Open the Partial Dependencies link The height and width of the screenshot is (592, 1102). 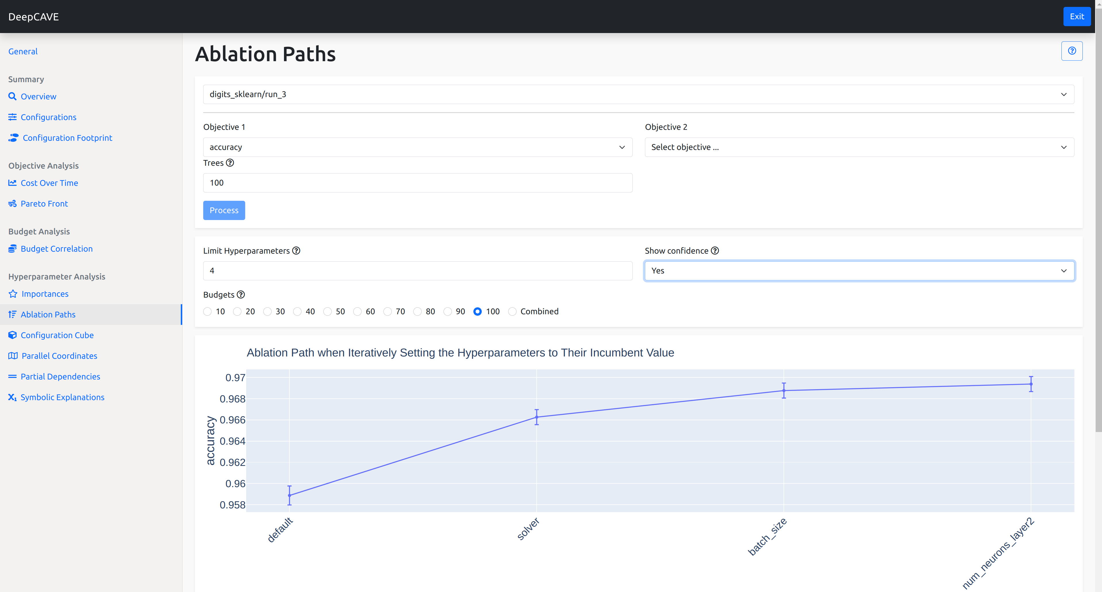pos(60,376)
